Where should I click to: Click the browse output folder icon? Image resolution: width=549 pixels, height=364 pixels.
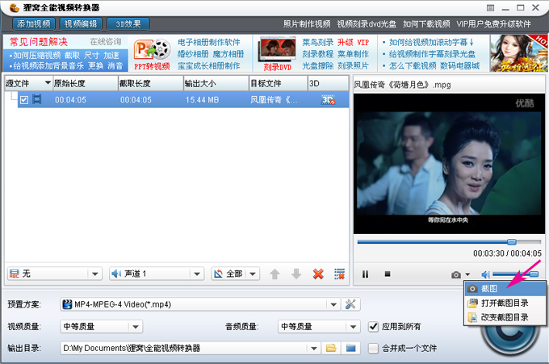point(331,348)
